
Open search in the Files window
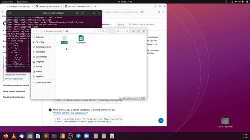pos(104,31)
